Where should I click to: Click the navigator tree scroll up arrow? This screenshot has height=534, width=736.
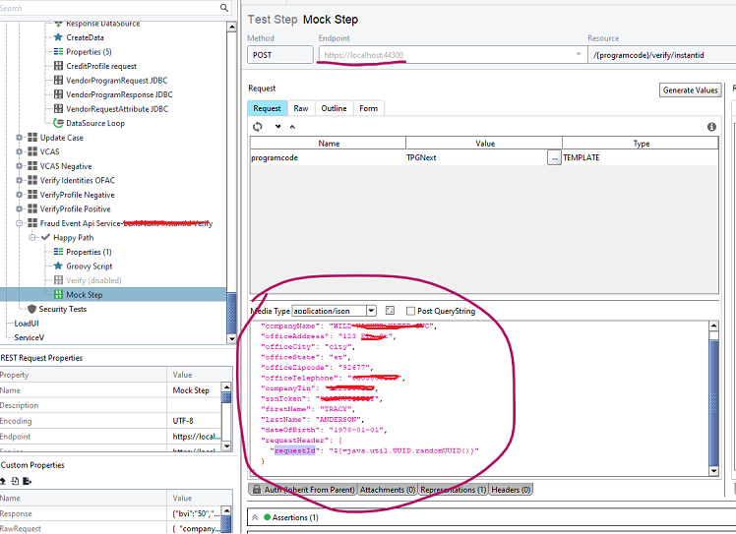coord(231,27)
